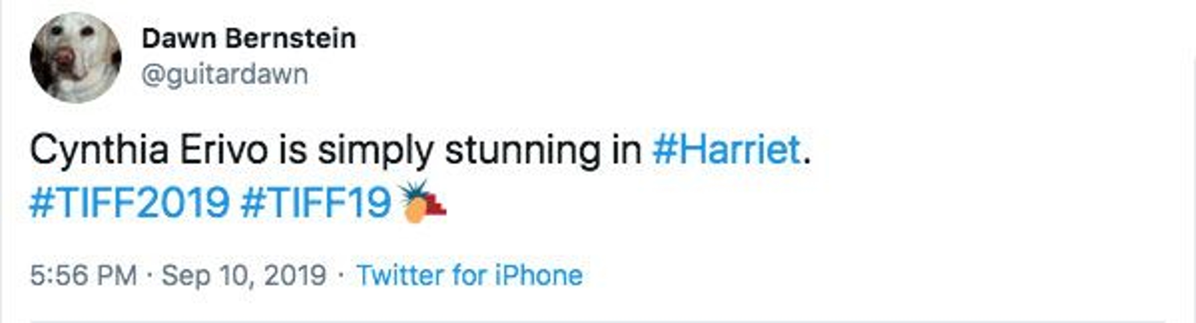Click the word Twitter in the source label

tap(400, 275)
